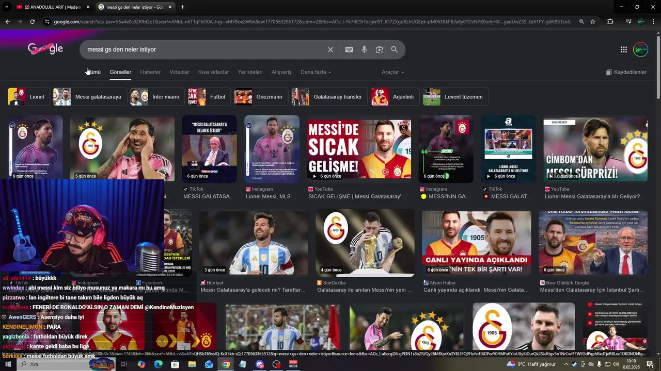
Task: Search by image with Google Lens
Action: tap(380, 49)
